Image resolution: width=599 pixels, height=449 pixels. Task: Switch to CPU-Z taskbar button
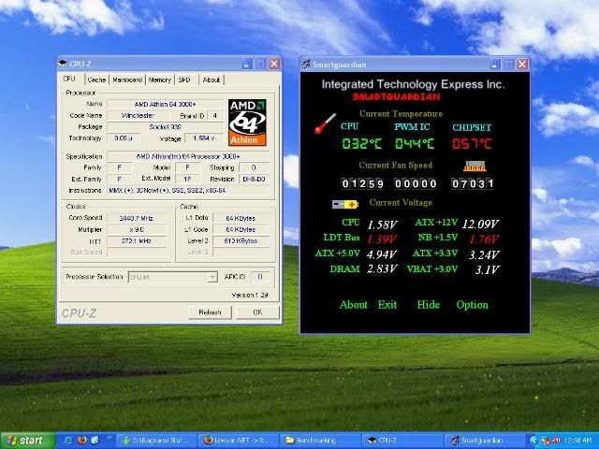[x=403, y=441]
